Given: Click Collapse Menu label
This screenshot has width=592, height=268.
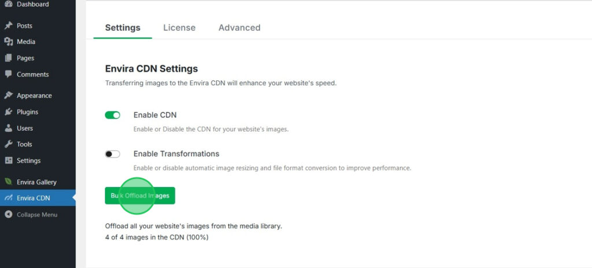Looking at the screenshot, I should coord(37,214).
